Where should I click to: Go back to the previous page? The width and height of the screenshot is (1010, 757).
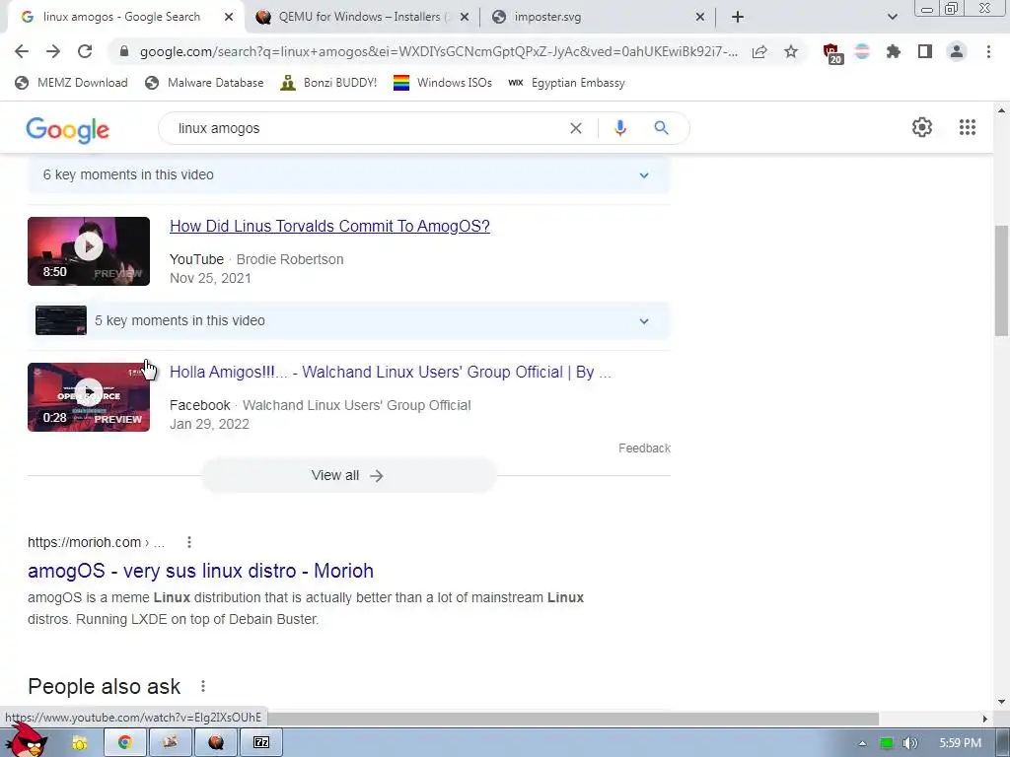click(x=22, y=51)
